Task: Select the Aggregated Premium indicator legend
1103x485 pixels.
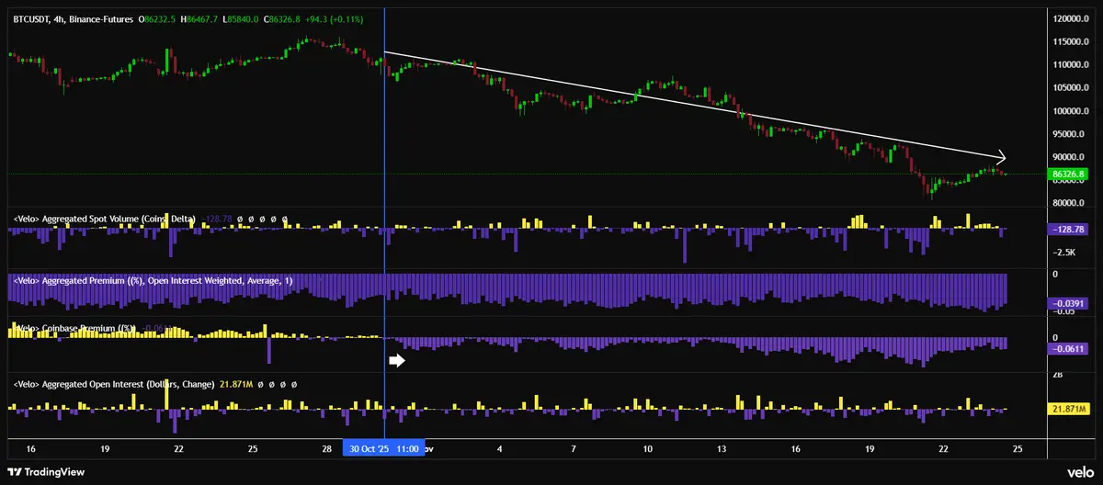Action: [152, 280]
